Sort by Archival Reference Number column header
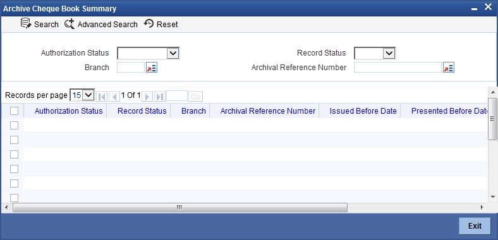 pyautogui.click(x=268, y=111)
